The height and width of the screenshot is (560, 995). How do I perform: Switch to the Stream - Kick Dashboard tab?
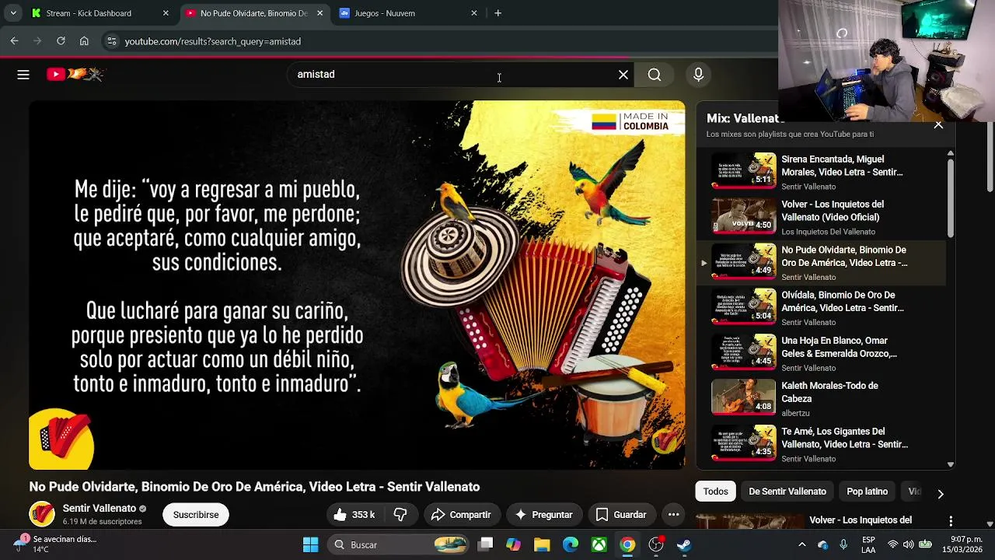pos(89,13)
